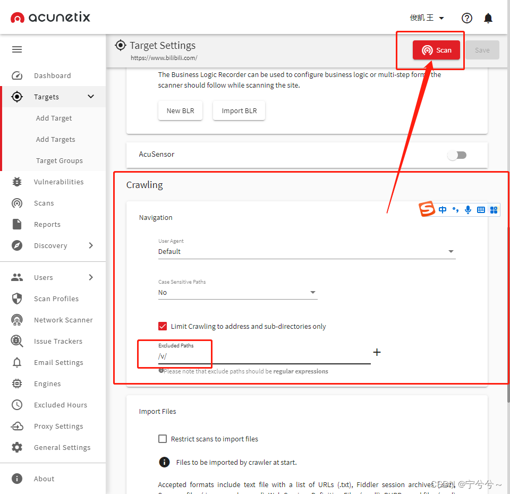Click the Import Files heading
510x494 pixels.
[x=157, y=411]
